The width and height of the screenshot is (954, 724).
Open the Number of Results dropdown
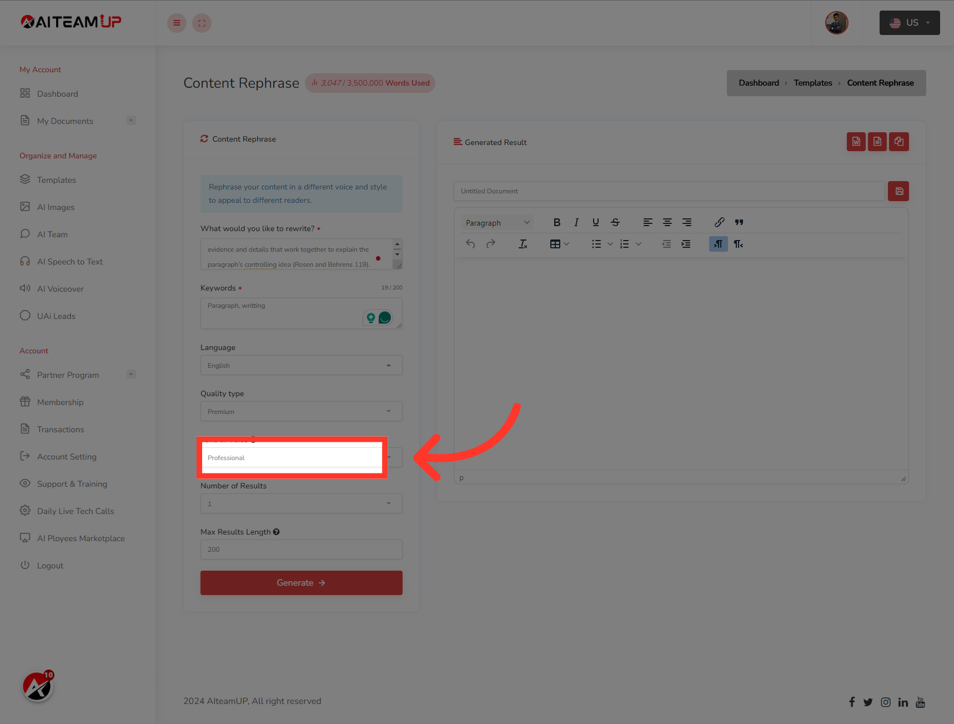click(302, 503)
